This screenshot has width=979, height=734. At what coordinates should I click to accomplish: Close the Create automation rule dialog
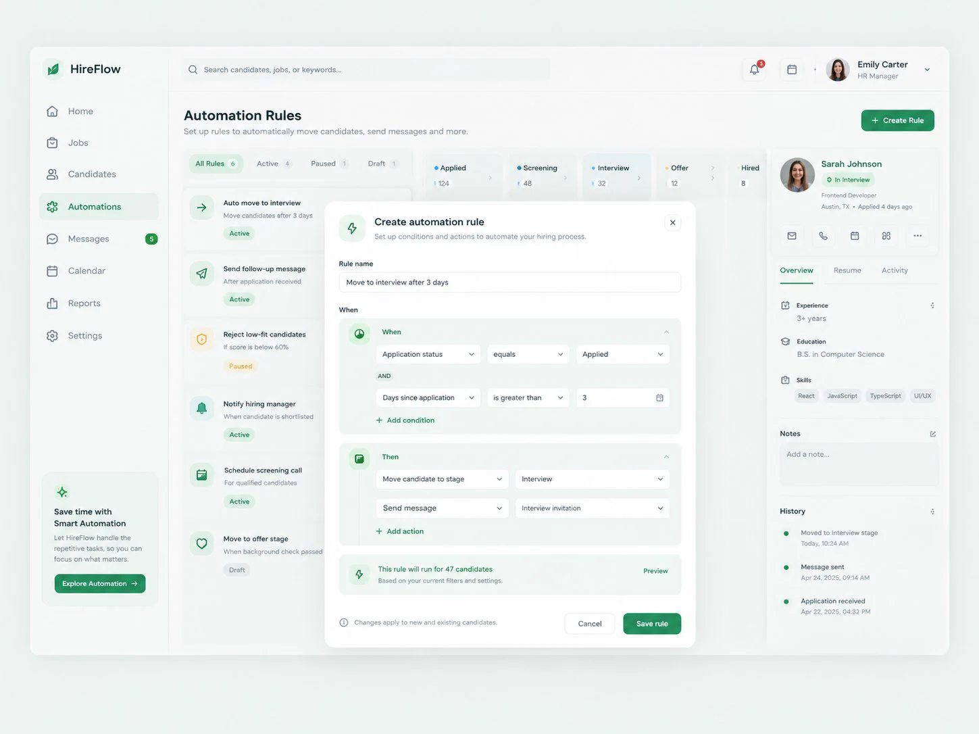tap(672, 222)
